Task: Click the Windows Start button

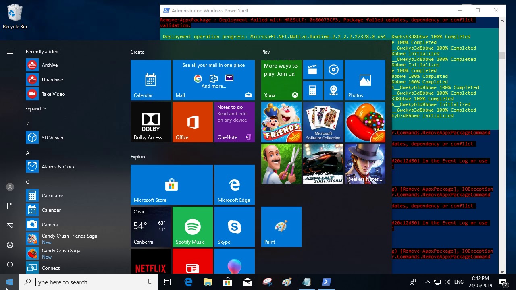Action: [10, 282]
